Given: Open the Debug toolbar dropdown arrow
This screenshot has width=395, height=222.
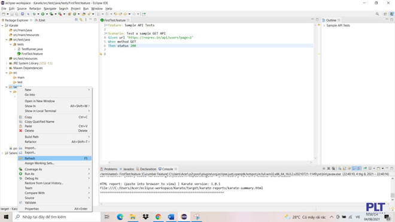Looking at the screenshot, I should click(38, 14).
